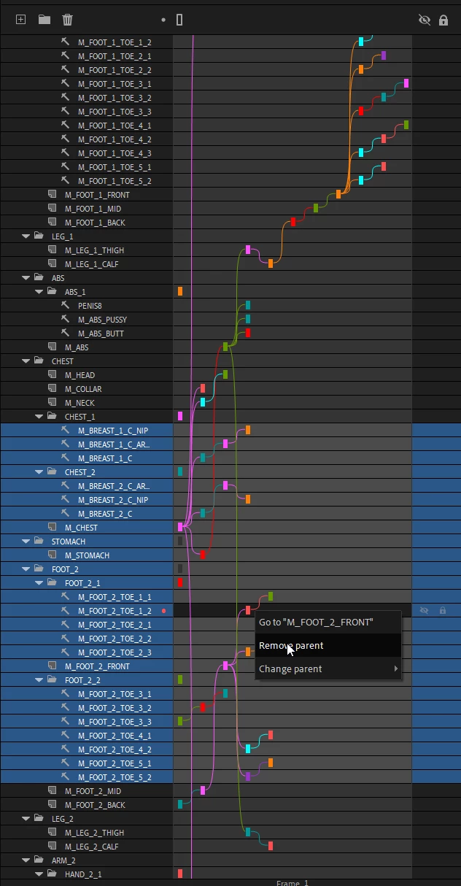Collapse the LEG_2 folder
The height and width of the screenshot is (886, 461).
coord(26,819)
